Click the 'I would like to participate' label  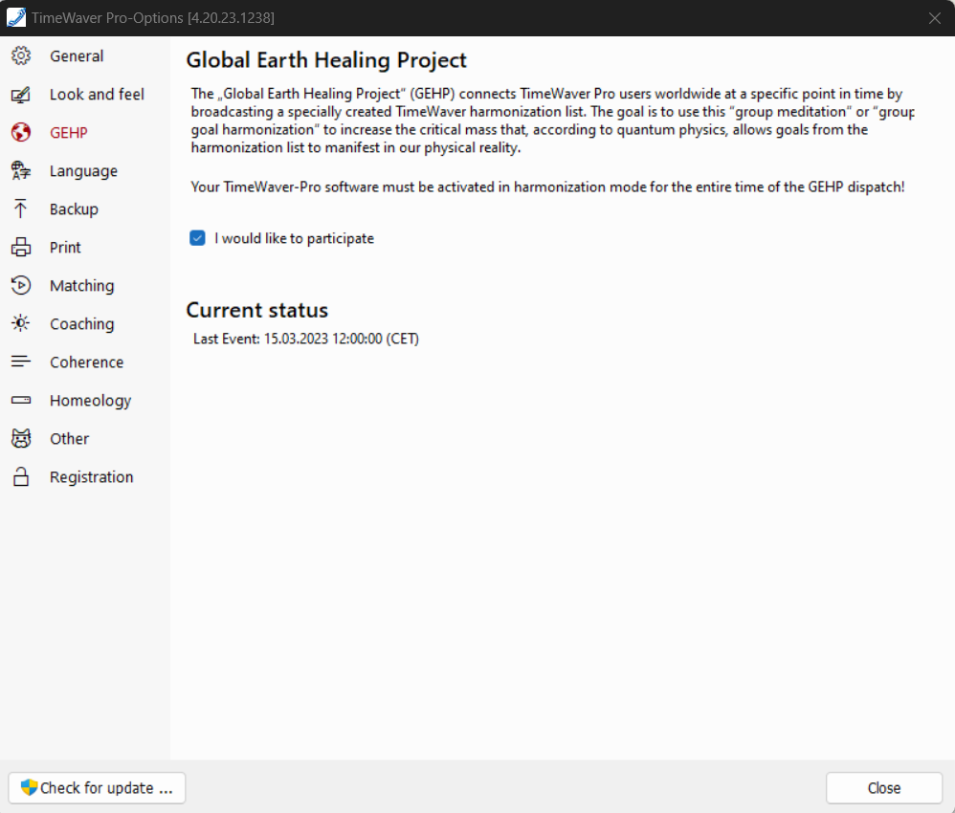click(294, 238)
